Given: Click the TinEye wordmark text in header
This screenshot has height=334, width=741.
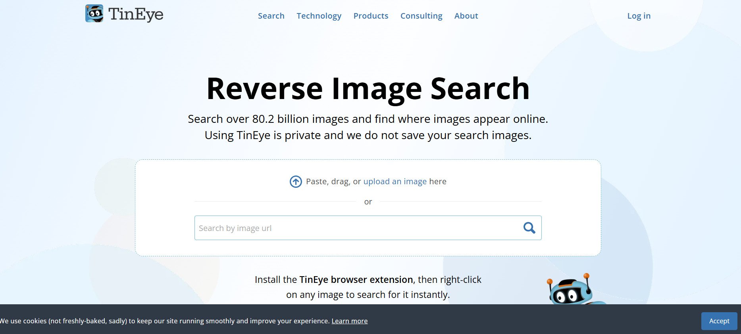Looking at the screenshot, I should coord(136,14).
